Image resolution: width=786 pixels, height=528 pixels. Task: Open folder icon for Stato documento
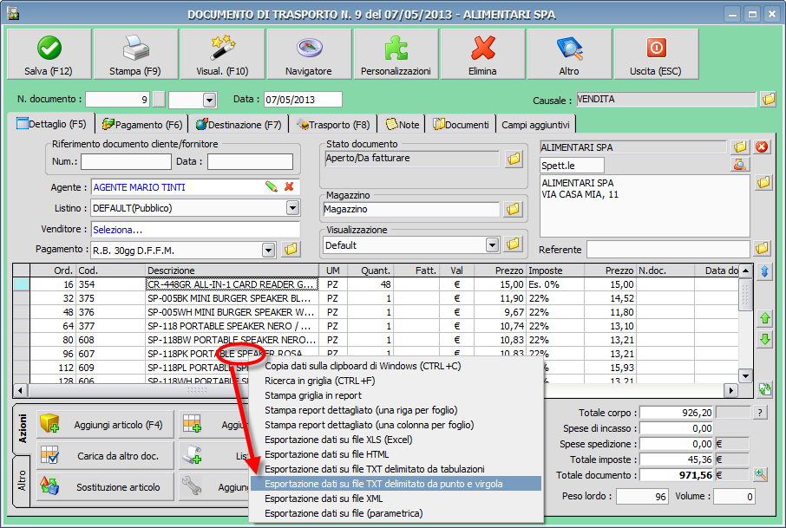[x=514, y=159]
